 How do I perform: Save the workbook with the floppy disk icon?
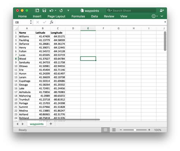(44, 11)
